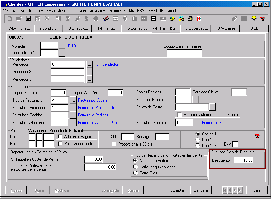Image resolution: width=271 pixels, height=199 pixels.
Task: Select the Opción 2 radio button
Action: pos(197,139)
